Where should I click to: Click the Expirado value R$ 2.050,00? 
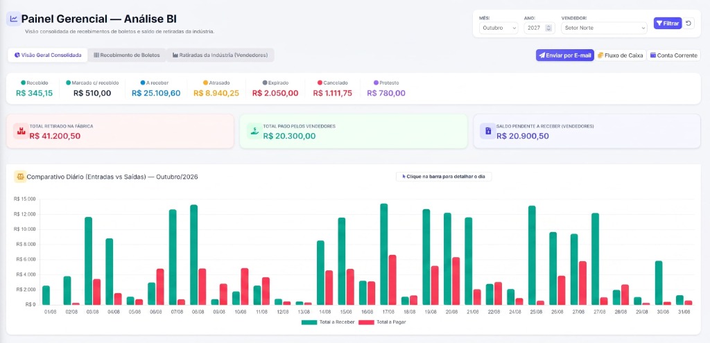click(x=275, y=94)
